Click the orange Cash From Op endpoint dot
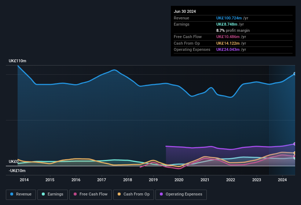The height and width of the screenshot is (205, 301). click(x=295, y=153)
